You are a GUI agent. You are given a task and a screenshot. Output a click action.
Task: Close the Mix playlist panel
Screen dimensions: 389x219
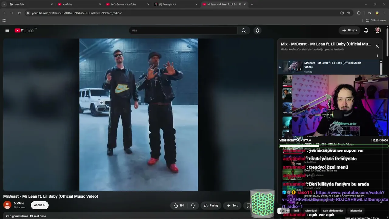tap(377, 46)
